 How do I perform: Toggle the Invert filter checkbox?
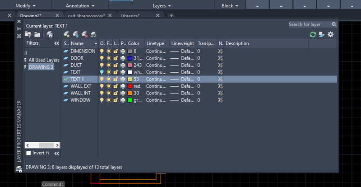coord(28,153)
